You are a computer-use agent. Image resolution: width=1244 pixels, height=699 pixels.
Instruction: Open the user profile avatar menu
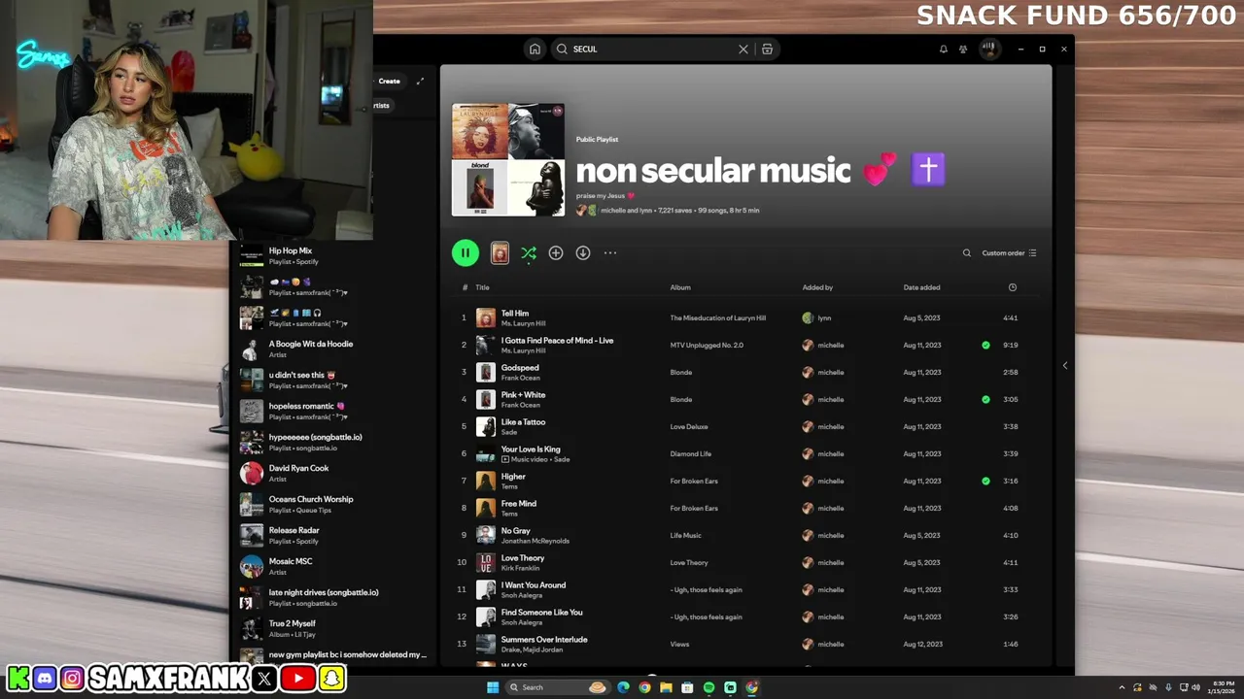click(x=989, y=49)
